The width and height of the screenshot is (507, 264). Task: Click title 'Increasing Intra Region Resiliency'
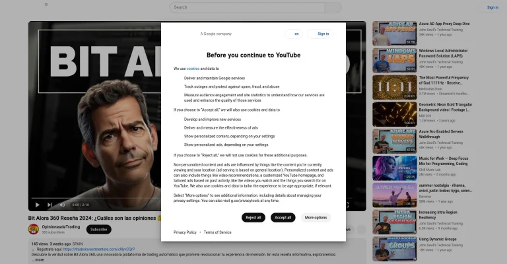[438, 215]
